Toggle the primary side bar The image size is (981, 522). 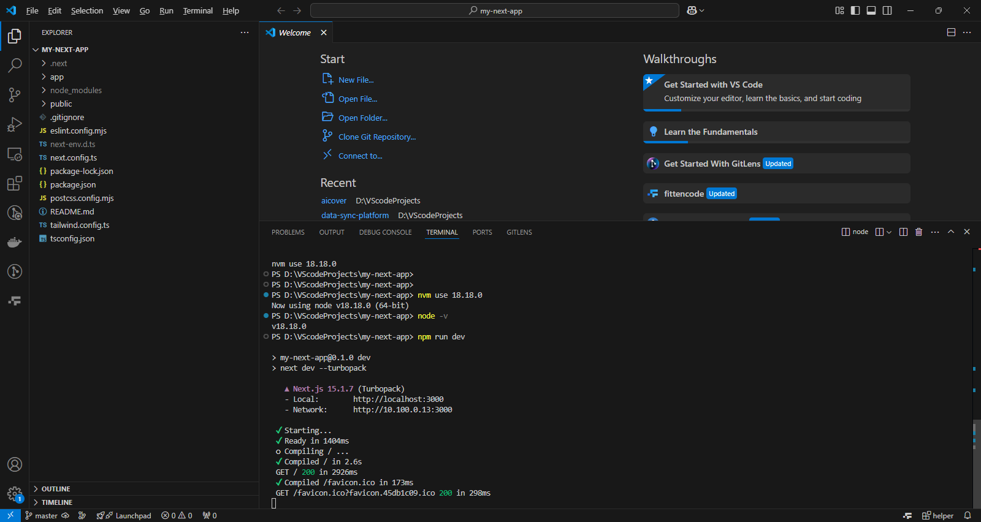click(855, 10)
